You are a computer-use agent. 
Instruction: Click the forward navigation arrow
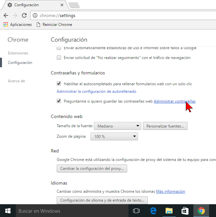click(x=15, y=15)
